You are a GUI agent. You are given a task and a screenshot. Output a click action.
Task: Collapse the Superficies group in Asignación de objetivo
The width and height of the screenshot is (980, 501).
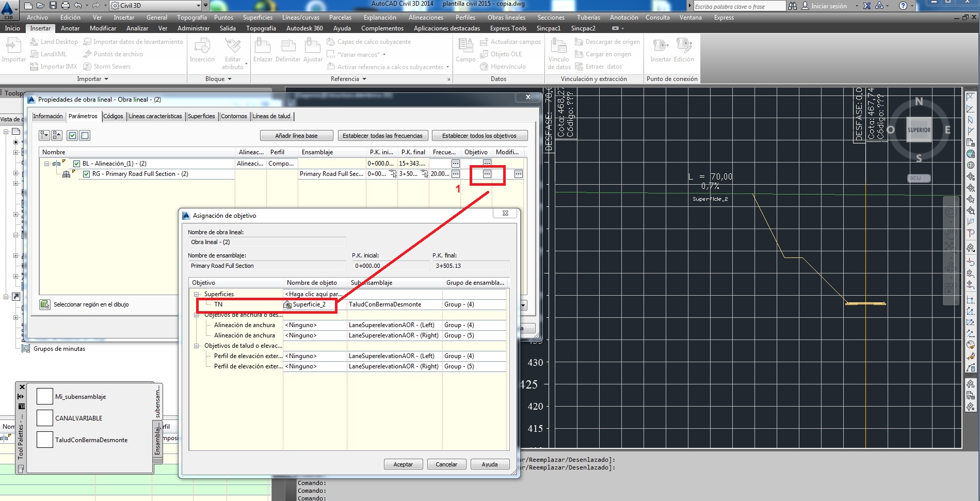197,294
